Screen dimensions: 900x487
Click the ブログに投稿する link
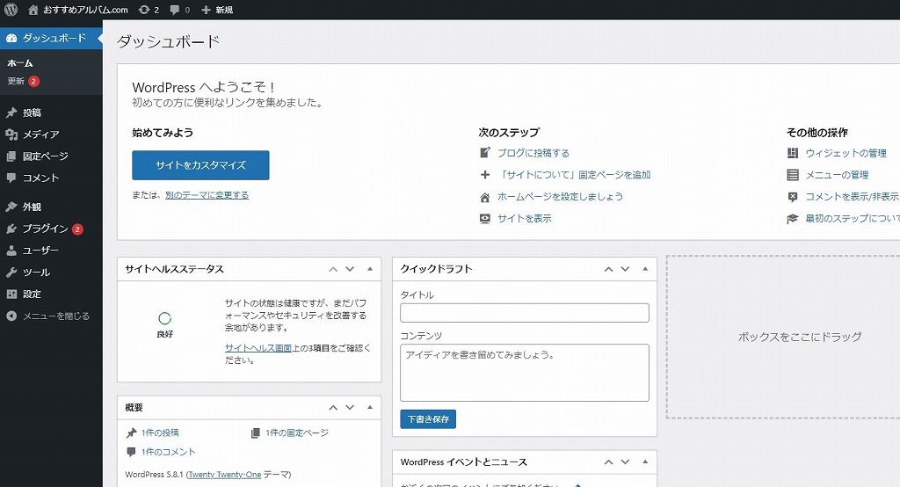point(533,153)
